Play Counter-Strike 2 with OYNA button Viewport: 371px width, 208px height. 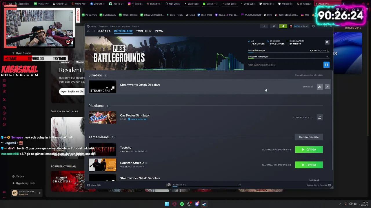309,165
